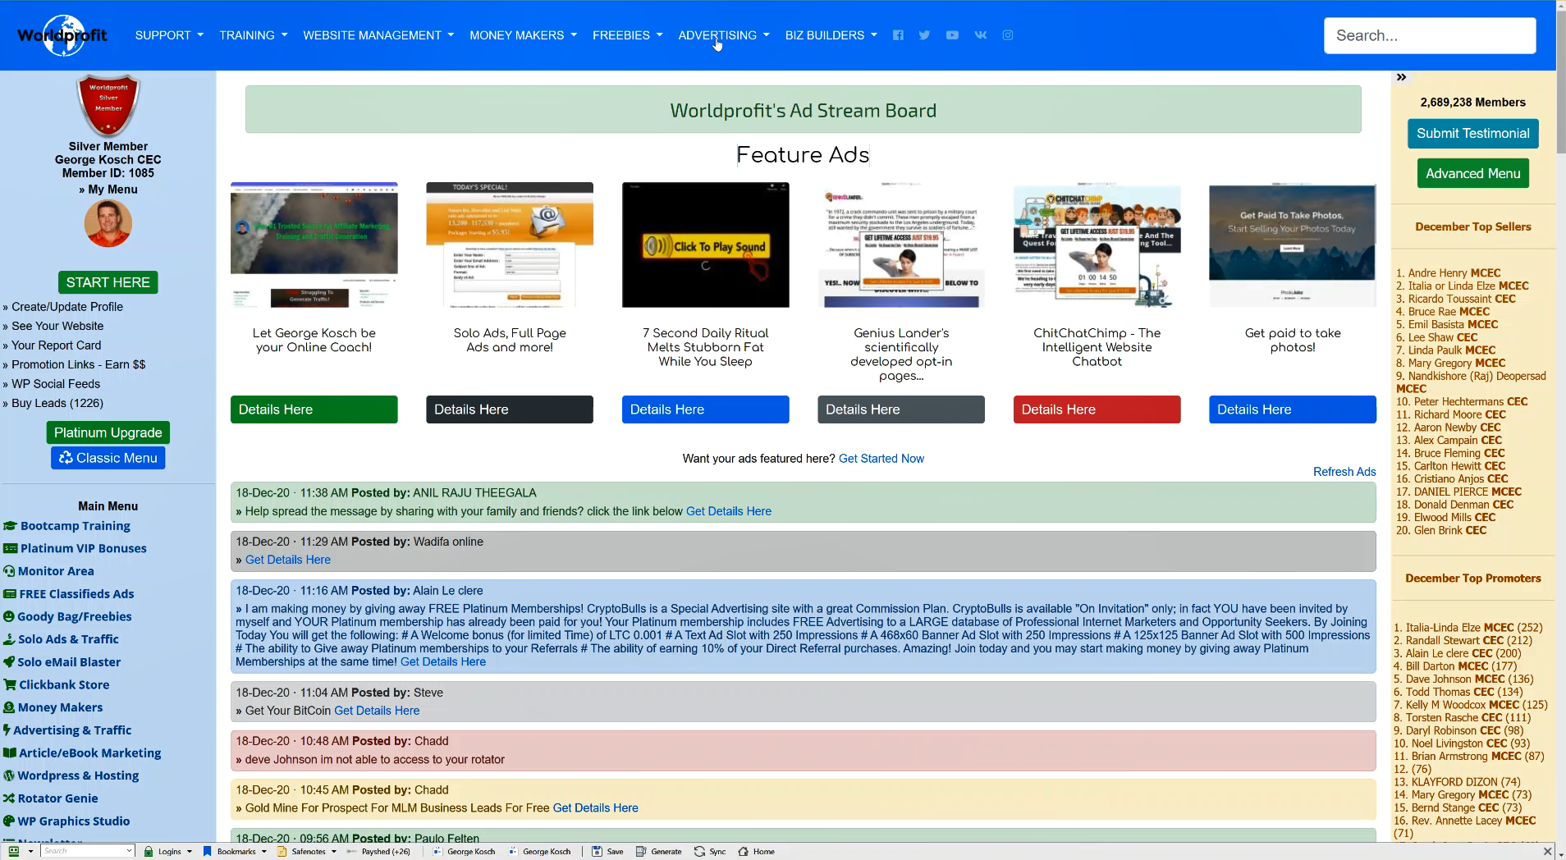Click the Safenotes note icon in bottom toolbar

pyautogui.click(x=282, y=851)
